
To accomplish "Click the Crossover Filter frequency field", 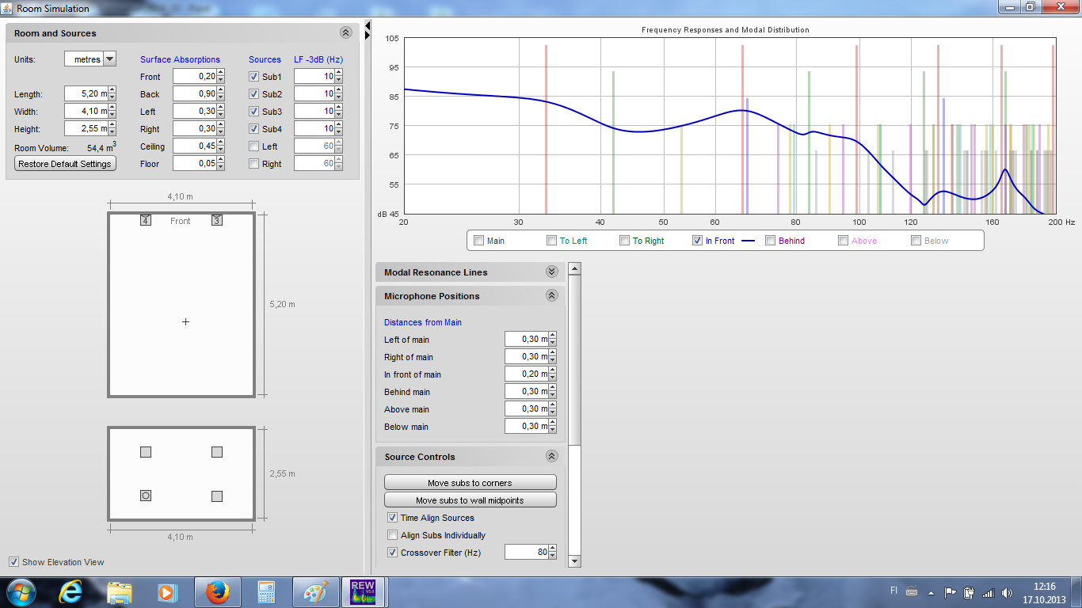I will [x=526, y=552].
